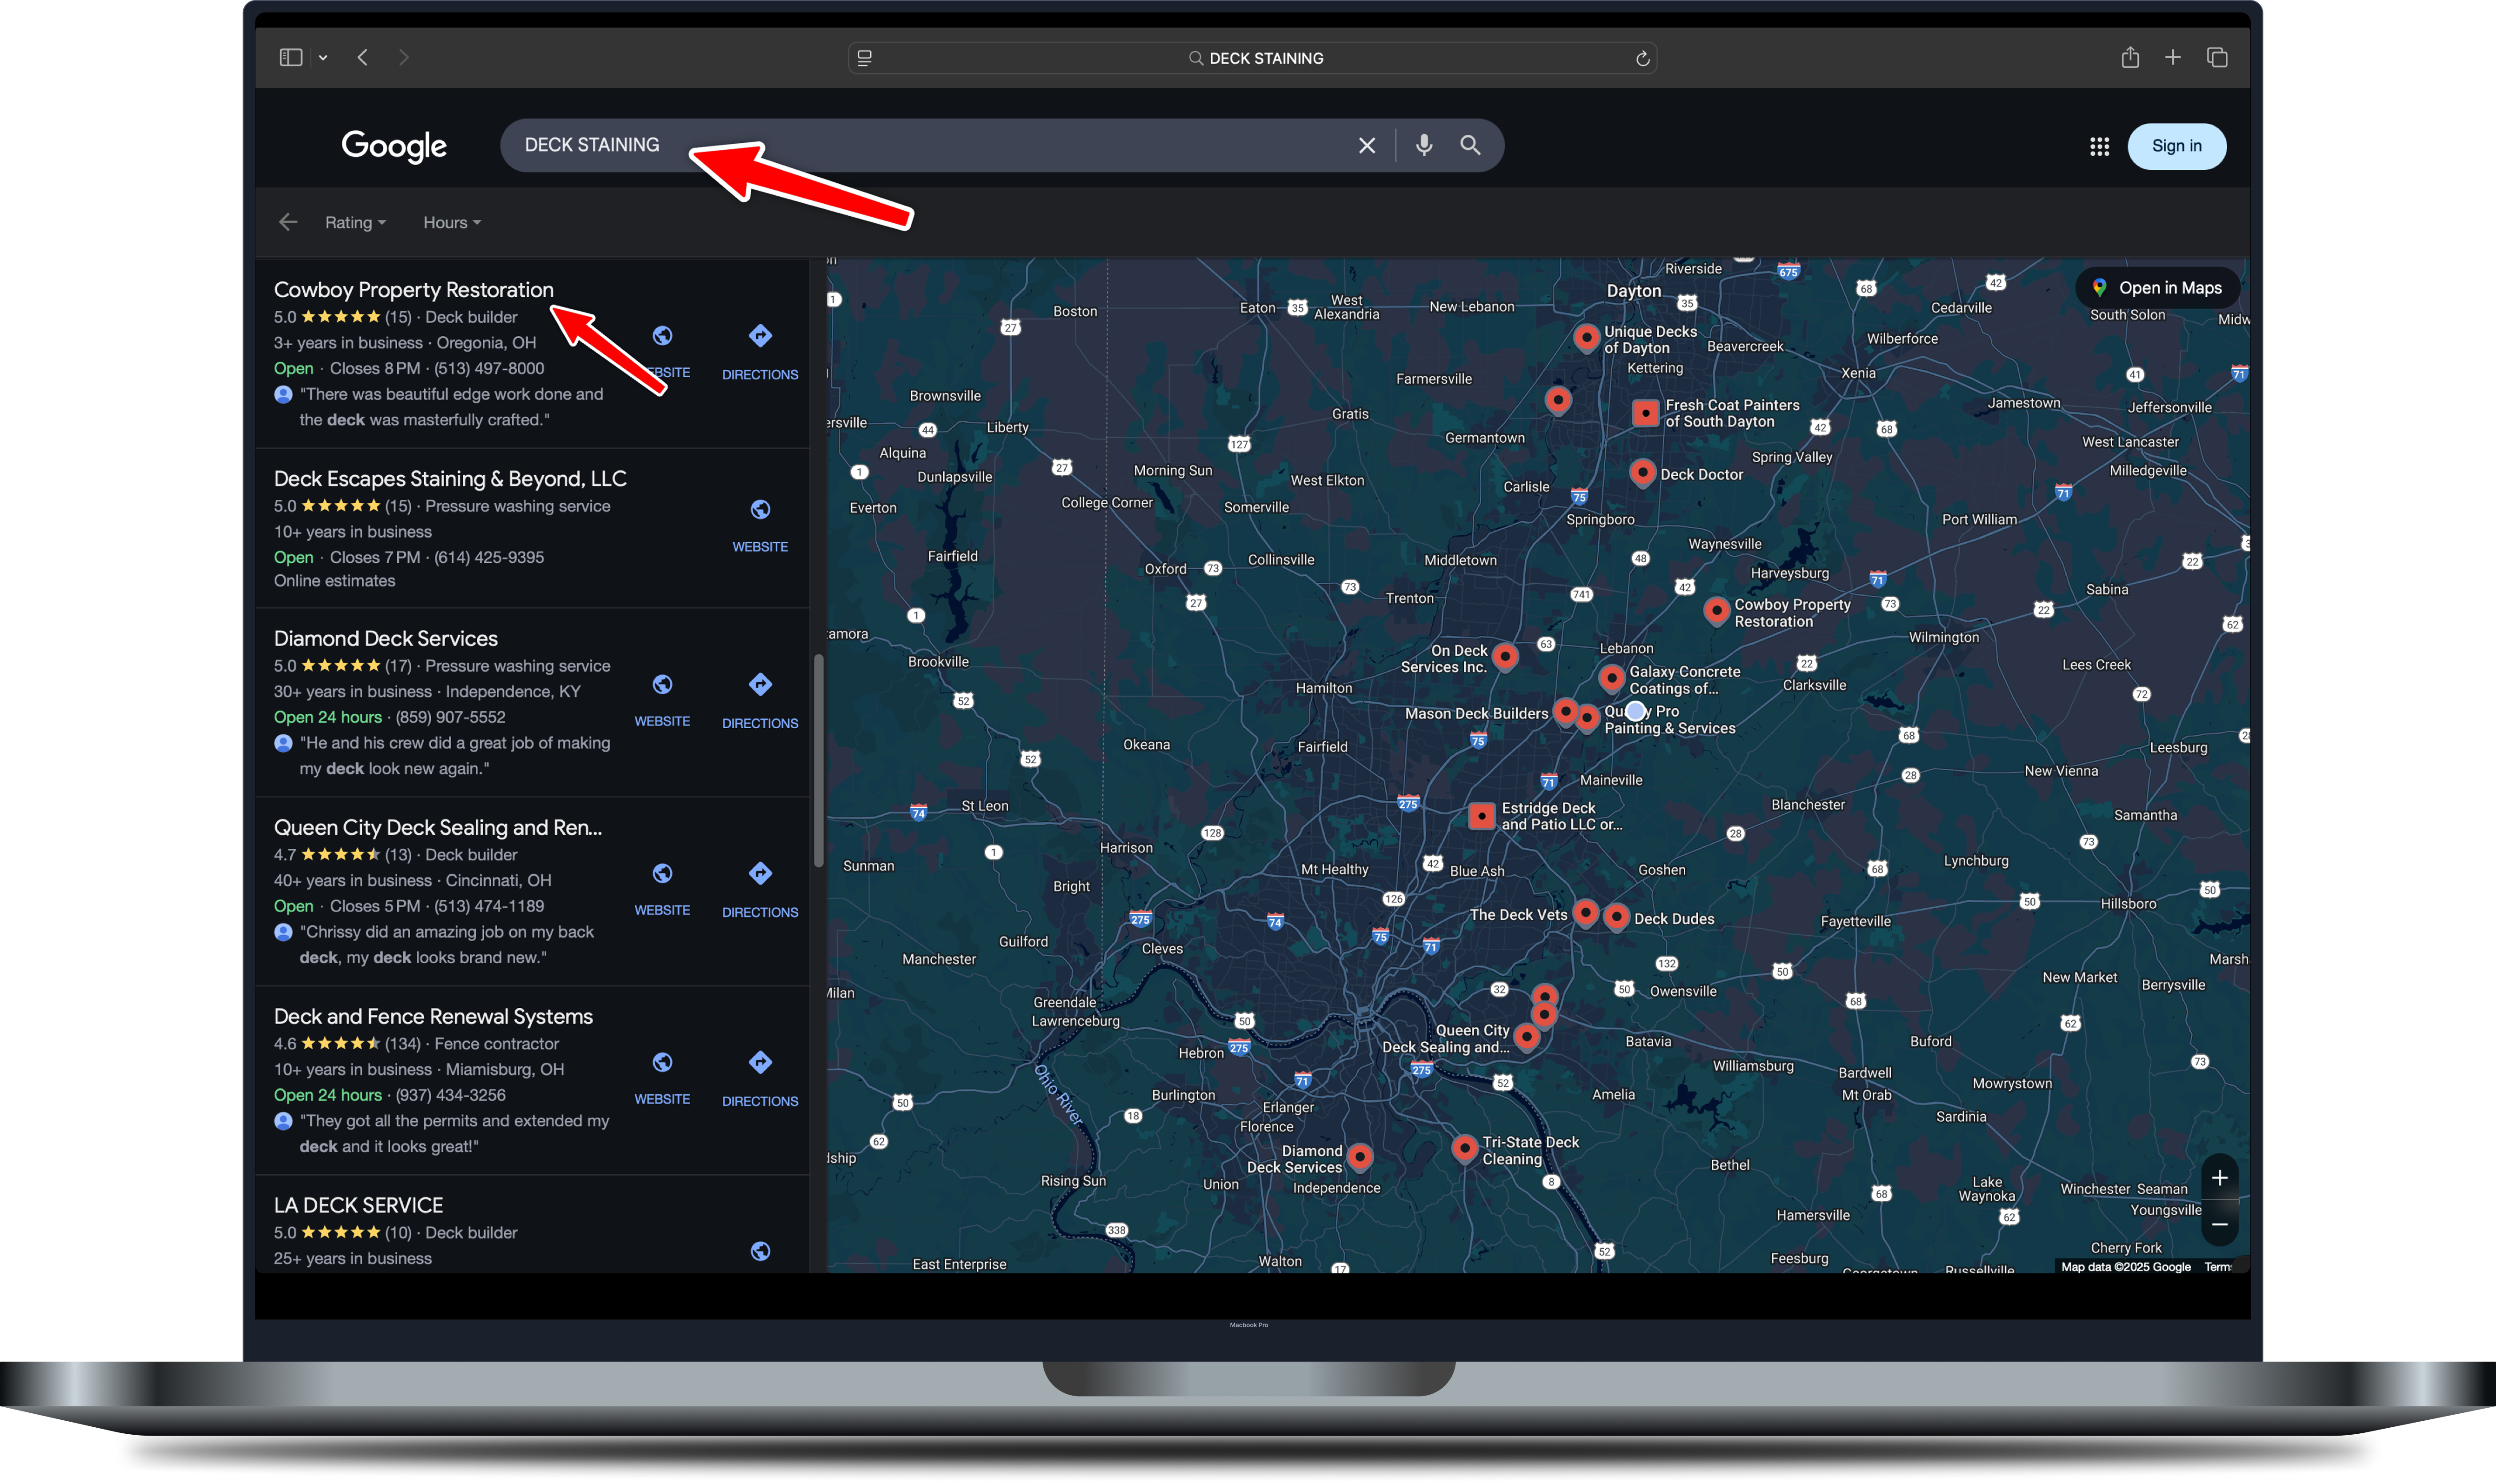Viewport: 2496px width, 1484px height.
Task: Click Open in Maps button
Action: click(x=2157, y=288)
